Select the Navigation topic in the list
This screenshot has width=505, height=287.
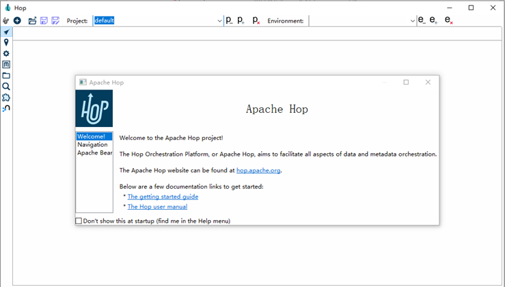pos(94,145)
